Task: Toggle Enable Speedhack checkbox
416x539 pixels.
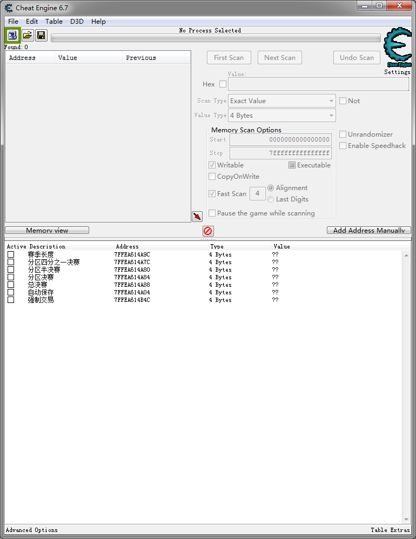Action: (343, 145)
